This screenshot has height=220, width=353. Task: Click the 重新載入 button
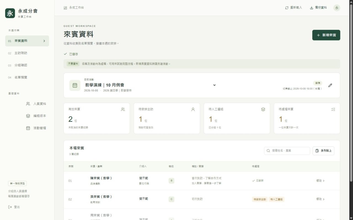(x=293, y=8)
